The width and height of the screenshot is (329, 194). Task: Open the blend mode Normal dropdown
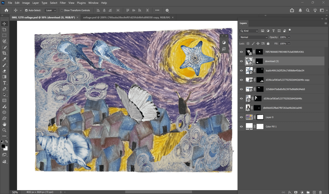point(253,37)
